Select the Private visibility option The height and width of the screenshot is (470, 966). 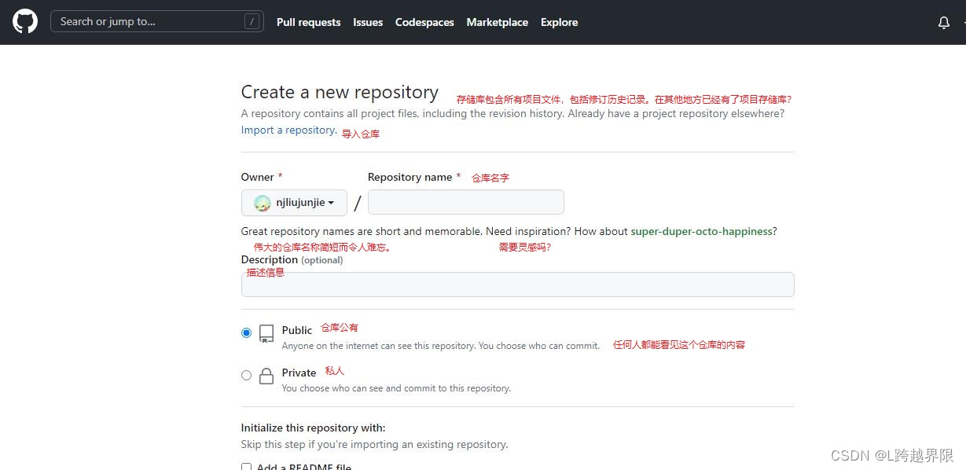pos(246,376)
